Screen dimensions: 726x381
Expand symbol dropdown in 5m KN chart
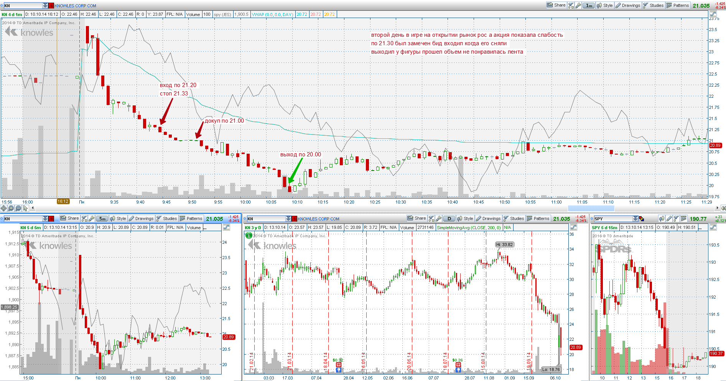click(45, 218)
